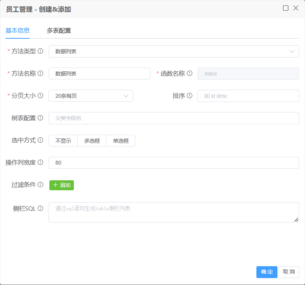Image resolution: width=305 pixels, height=285 pixels.
Task: Cancel the dialog with 取消
Action: coord(289,272)
